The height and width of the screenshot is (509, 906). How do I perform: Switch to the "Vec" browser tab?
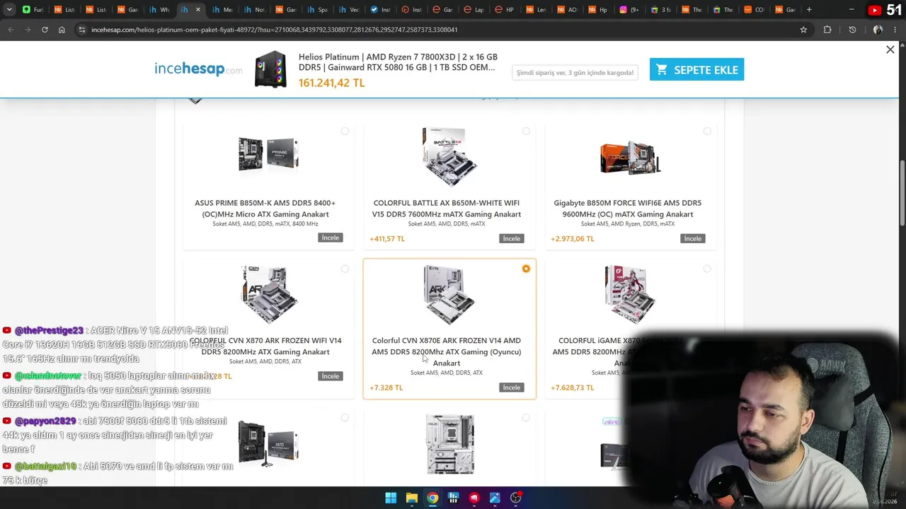[348, 10]
